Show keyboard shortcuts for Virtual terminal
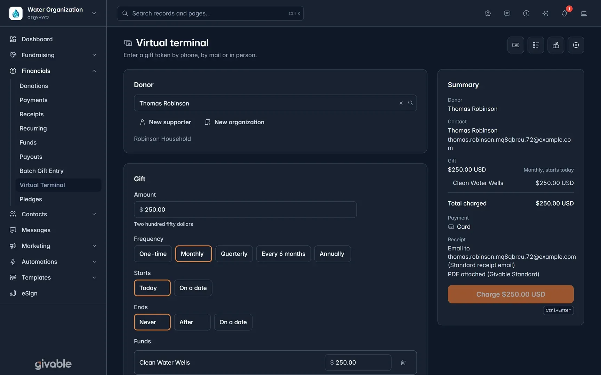Image resolution: width=601 pixels, height=375 pixels. (x=515, y=45)
